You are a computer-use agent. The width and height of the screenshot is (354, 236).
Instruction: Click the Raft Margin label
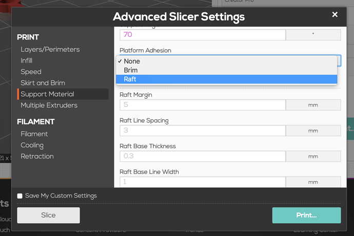[136, 95]
